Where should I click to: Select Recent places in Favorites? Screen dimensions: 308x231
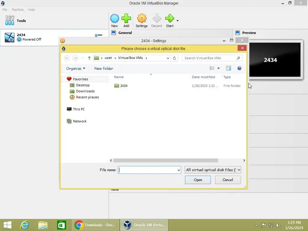pos(88,97)
